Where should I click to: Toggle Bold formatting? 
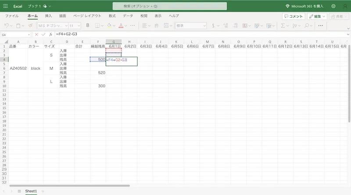[x=88, y=25]
